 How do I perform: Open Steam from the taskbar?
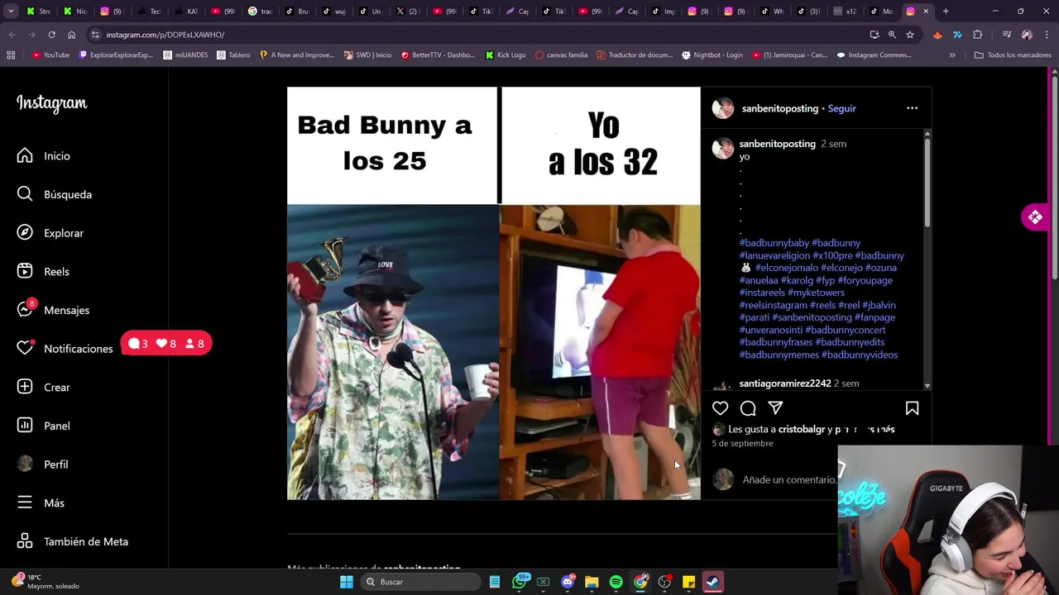(x=712, y=582)
